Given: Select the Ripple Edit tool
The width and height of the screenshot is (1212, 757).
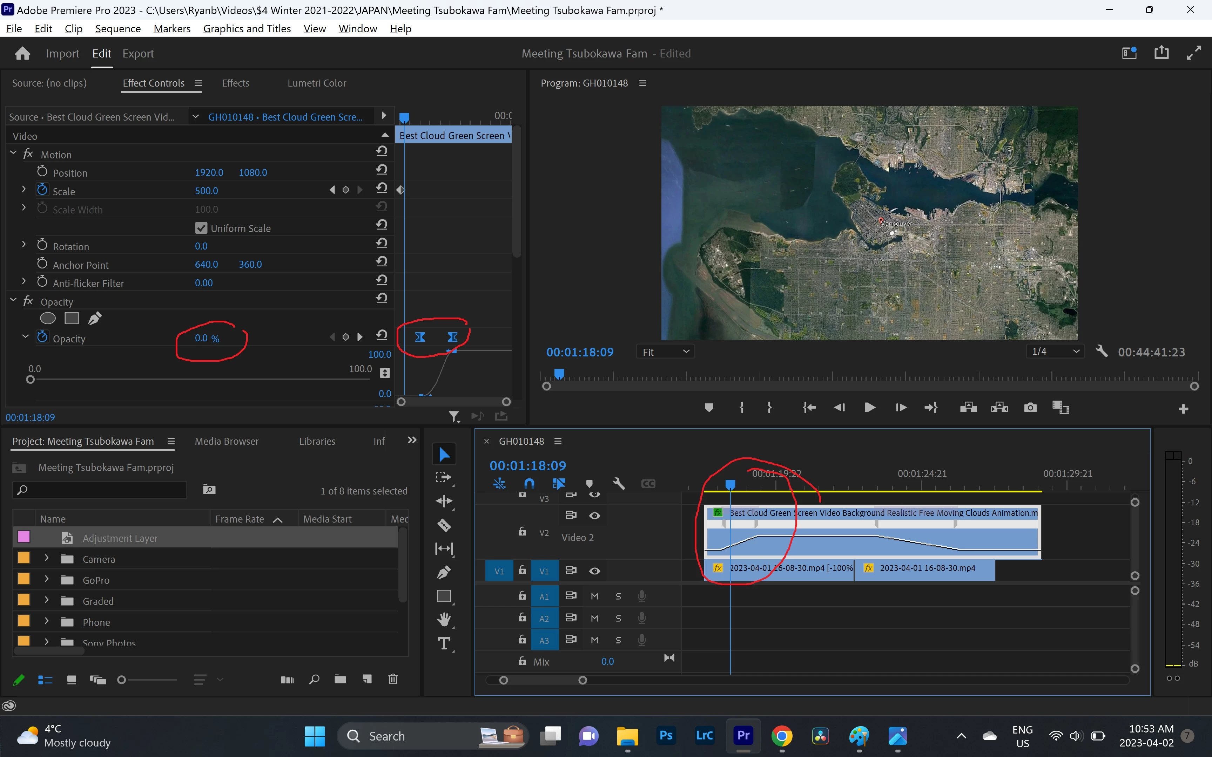Looking at the screenshot, I should pyautogui.click(x=444, y=501).
